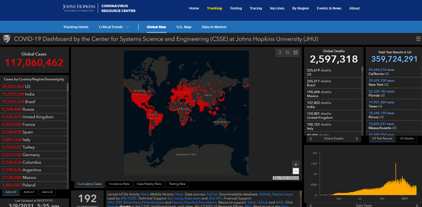Select Admin1 tab
The width and height of the screenshot is (422, 207).
pyautogui.click(x=29, y=192)
